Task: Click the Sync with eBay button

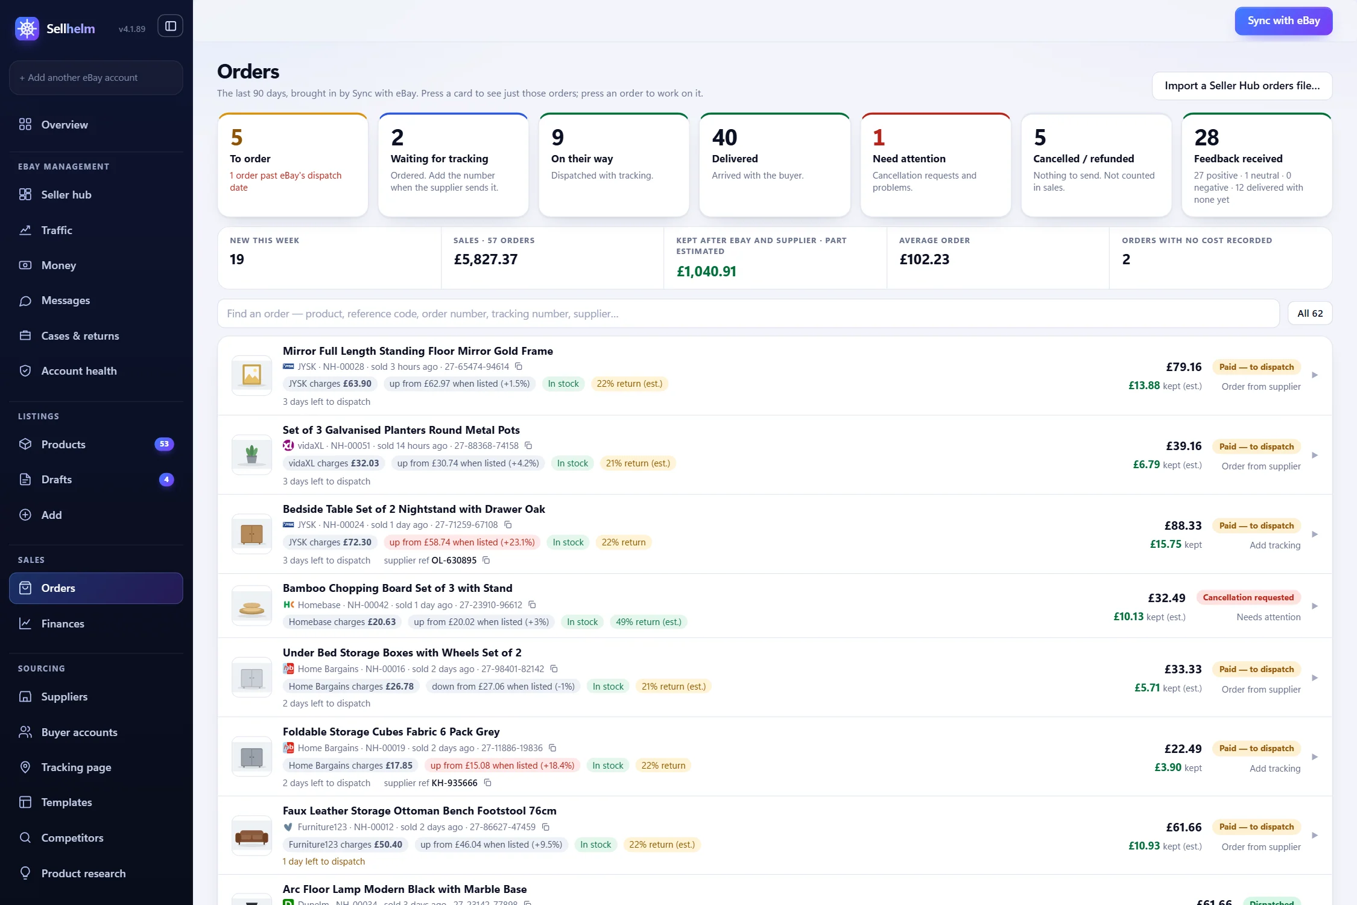Action: click(x=1283, y=21)
